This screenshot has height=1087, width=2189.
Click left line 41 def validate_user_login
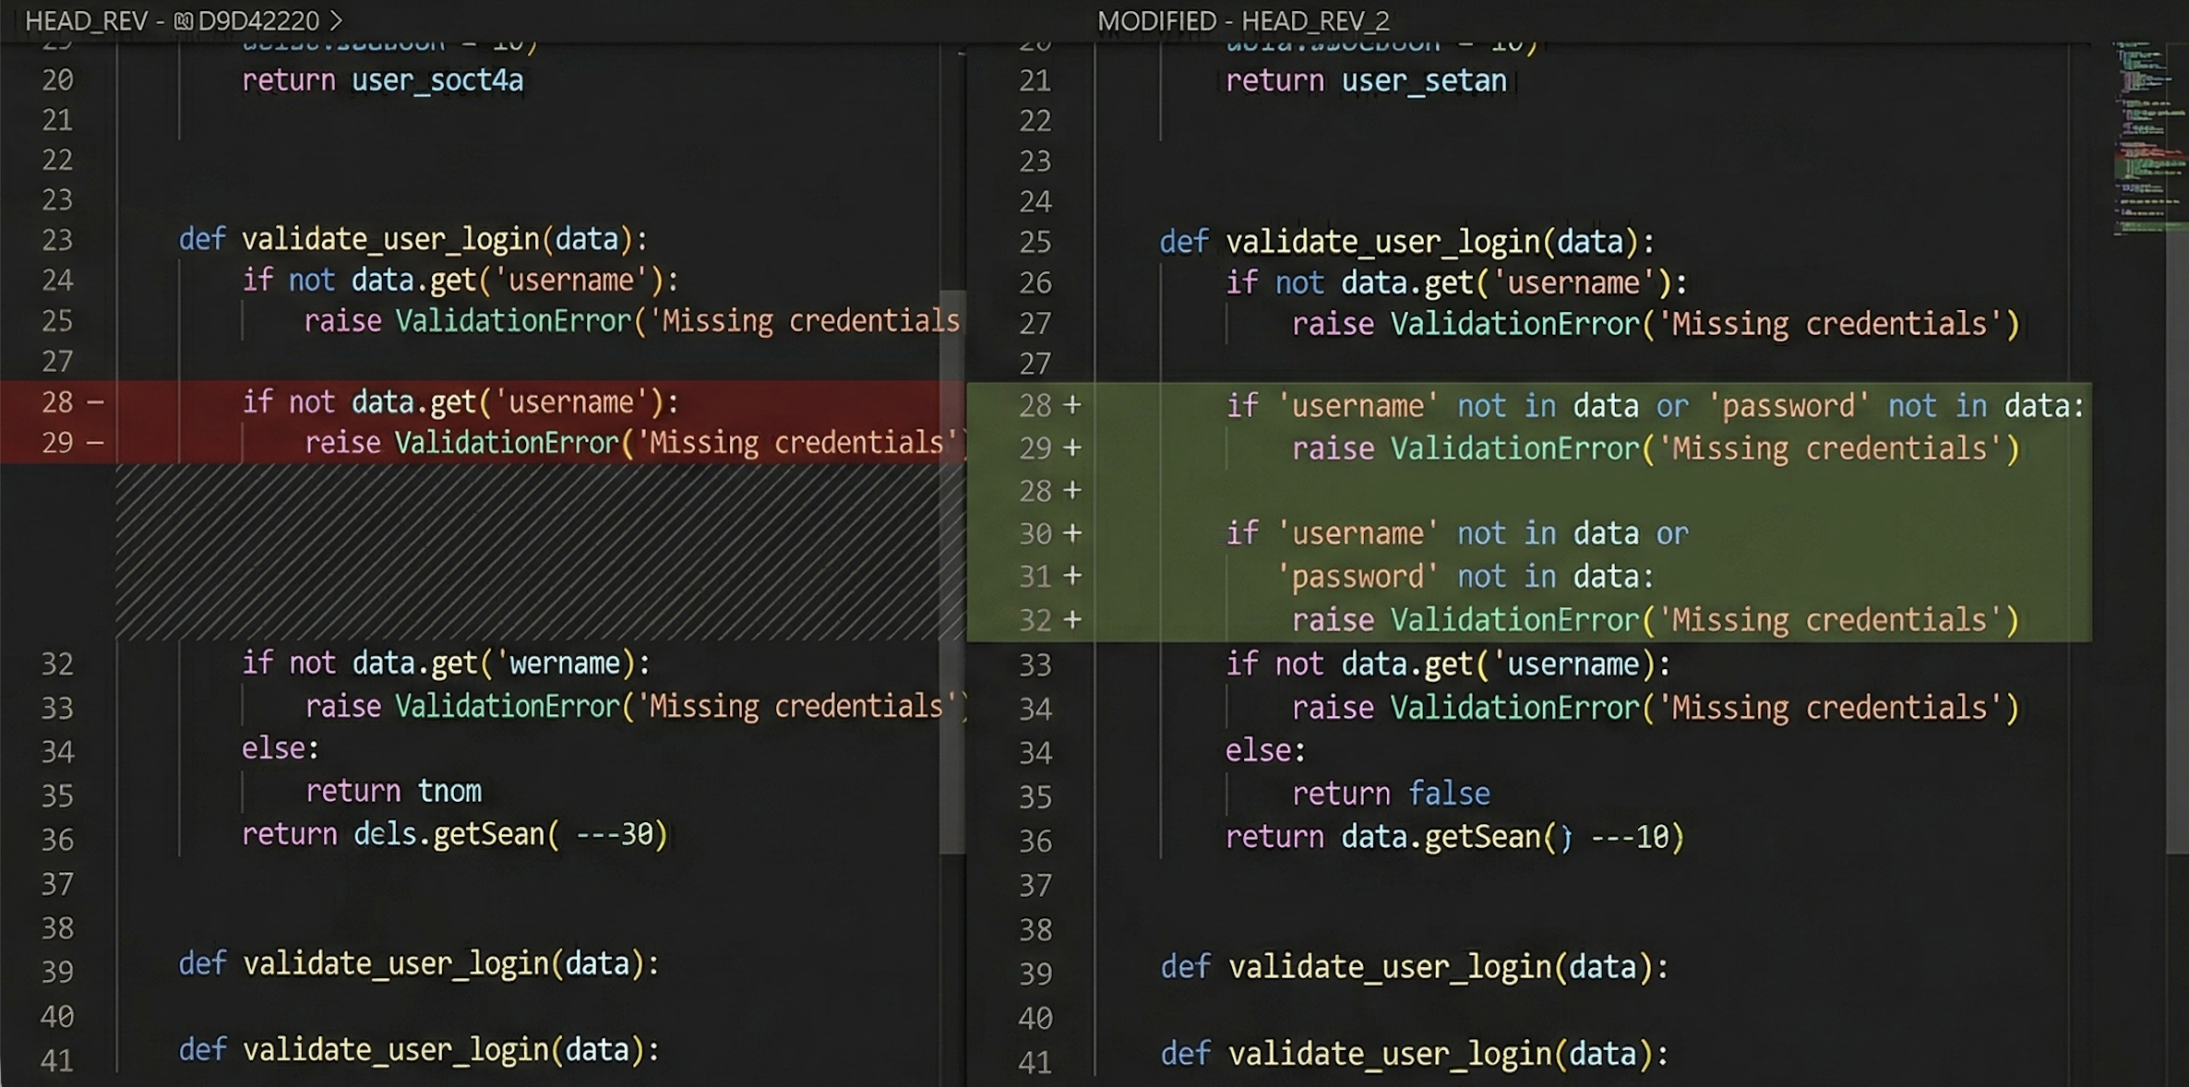pyautogui.click(x=419, y=1049)
